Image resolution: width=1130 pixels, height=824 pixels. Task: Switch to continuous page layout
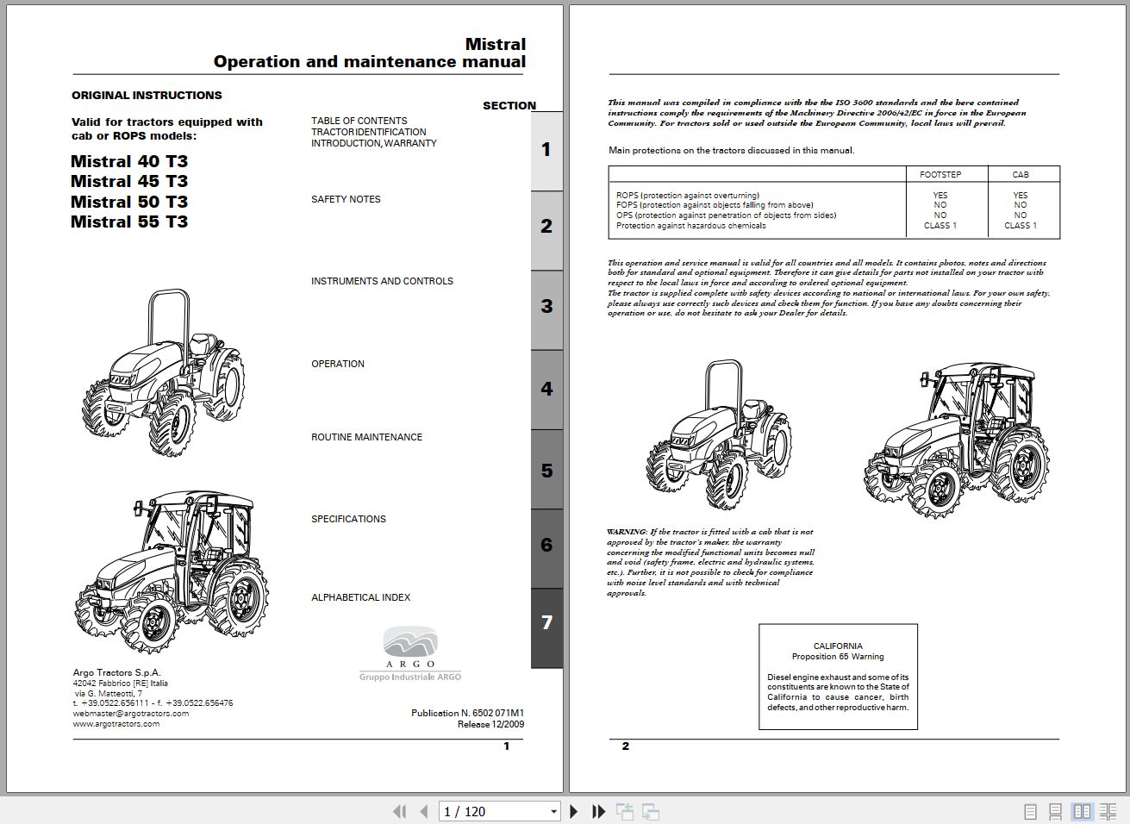(1055, 811)
